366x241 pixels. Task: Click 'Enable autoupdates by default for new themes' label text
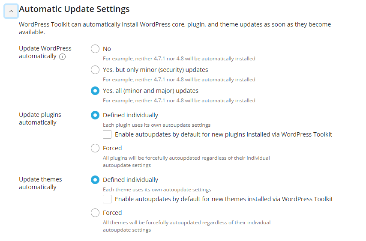pos(224,199)
